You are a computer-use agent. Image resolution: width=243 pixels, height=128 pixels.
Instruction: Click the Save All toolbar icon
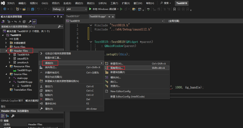tap(32, 9)
